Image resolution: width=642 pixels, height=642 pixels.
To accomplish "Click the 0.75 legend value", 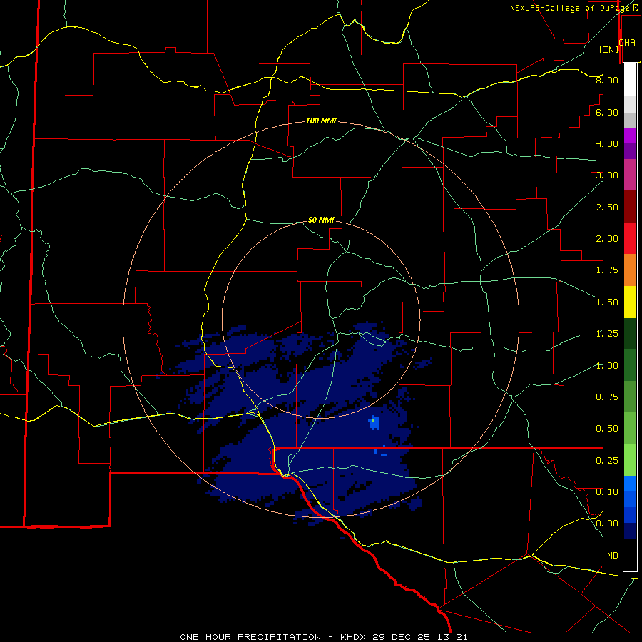I will [607, 397].
